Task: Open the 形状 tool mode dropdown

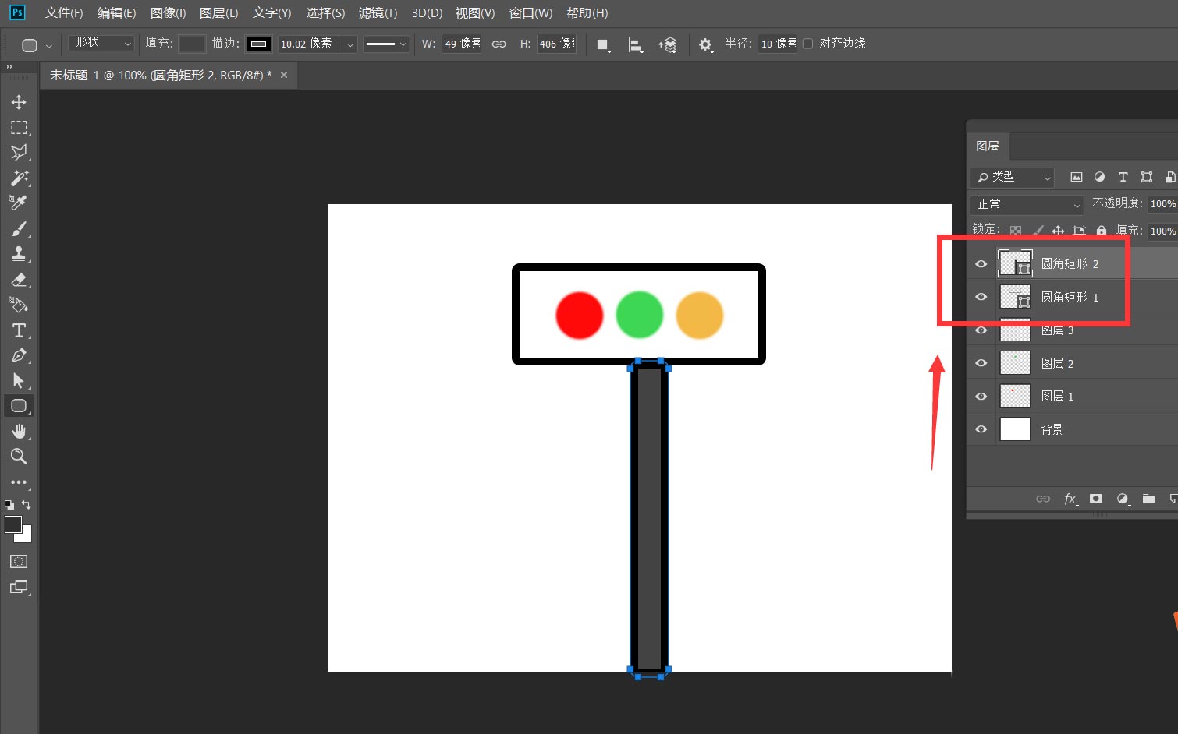Action: click(101, 44)
